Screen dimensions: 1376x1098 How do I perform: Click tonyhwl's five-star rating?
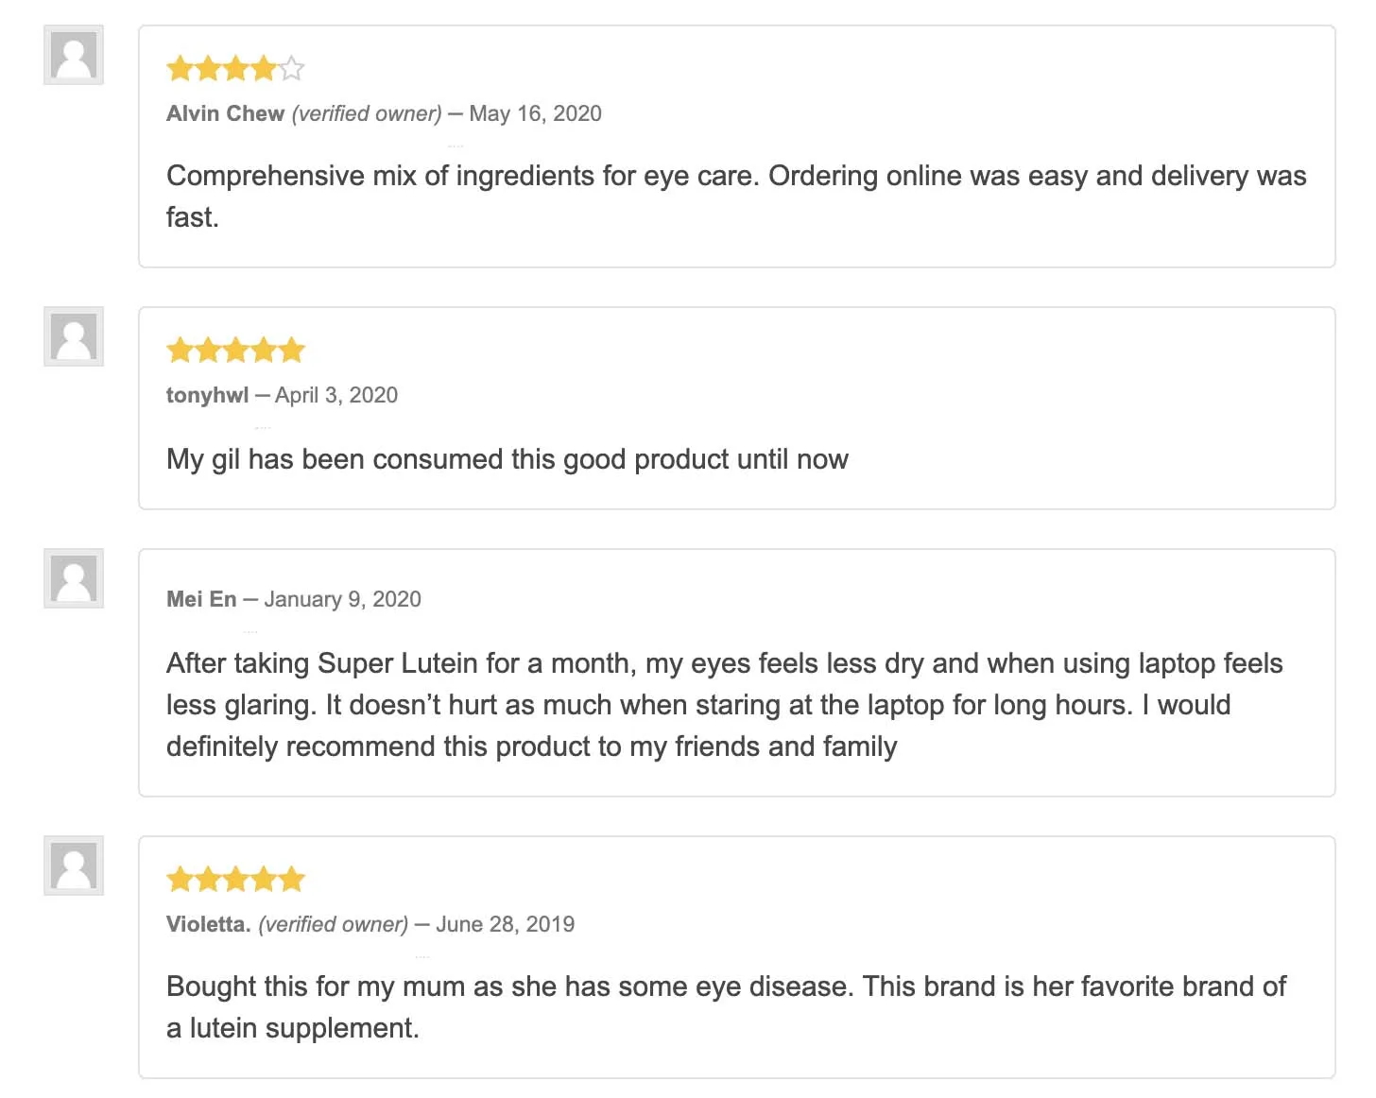(235, 351)
